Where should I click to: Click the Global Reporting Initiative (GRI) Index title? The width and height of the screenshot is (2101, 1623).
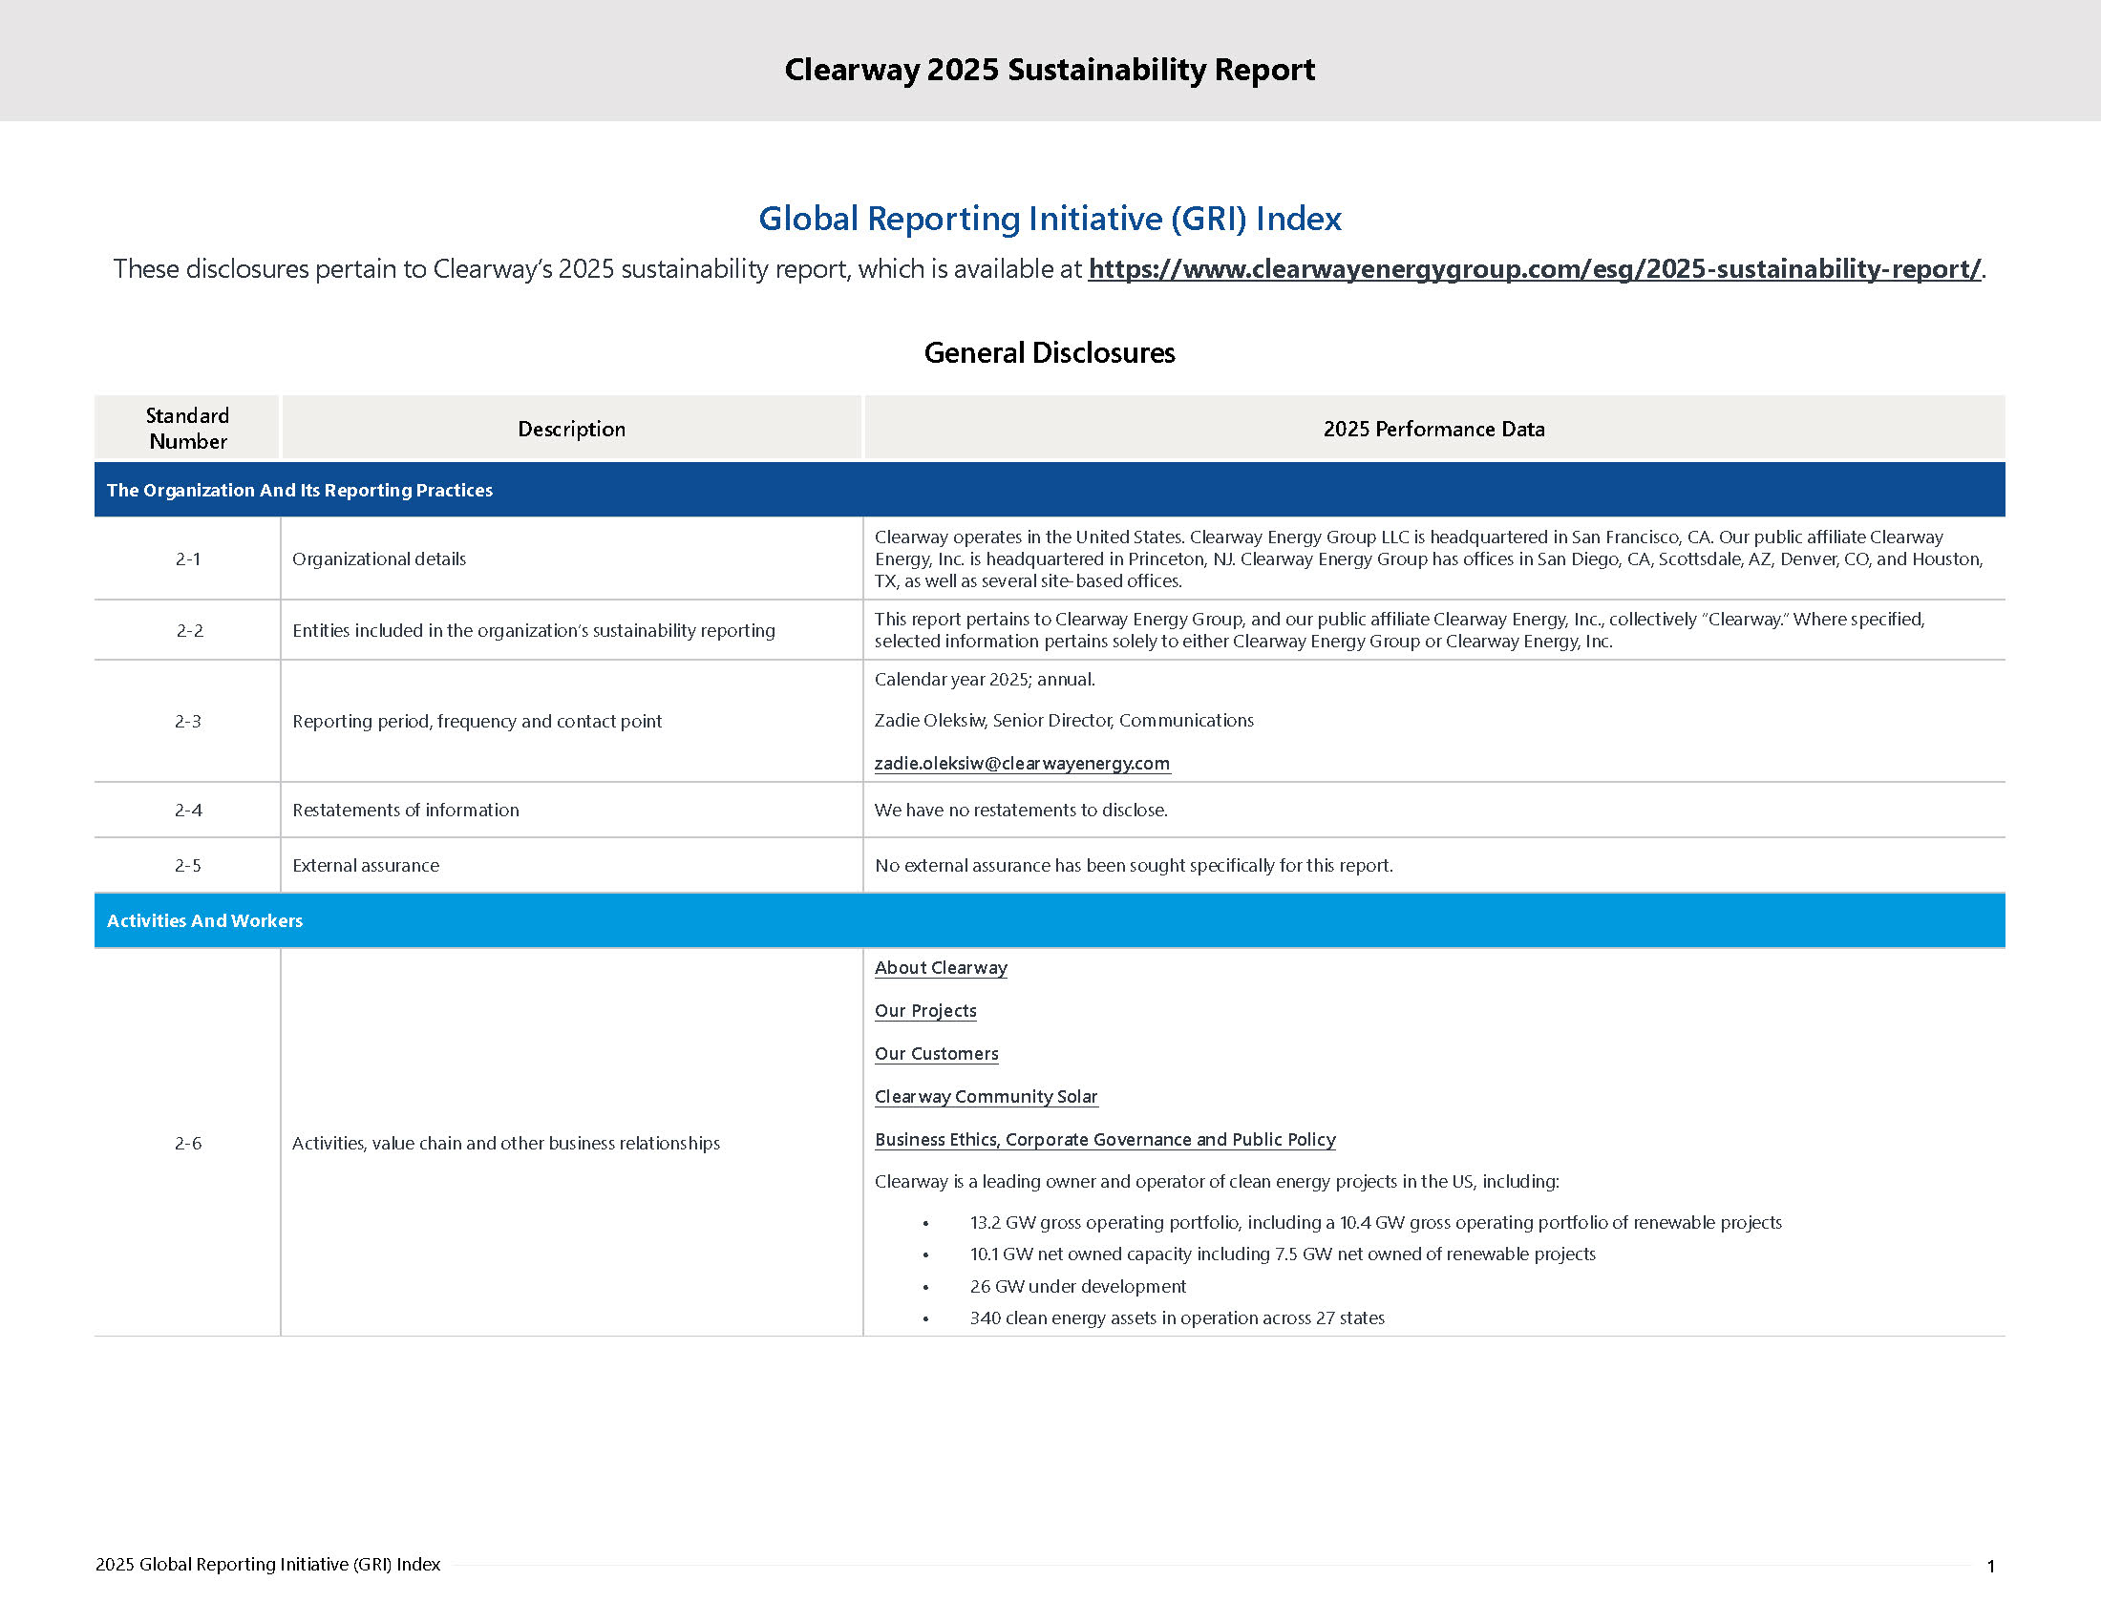(x=1050, y=220)
